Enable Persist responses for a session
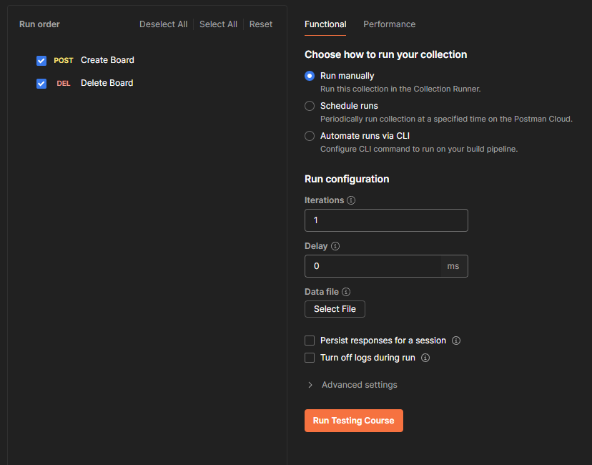Viewport: 592px width, 465px height. [x=310, y=341]
